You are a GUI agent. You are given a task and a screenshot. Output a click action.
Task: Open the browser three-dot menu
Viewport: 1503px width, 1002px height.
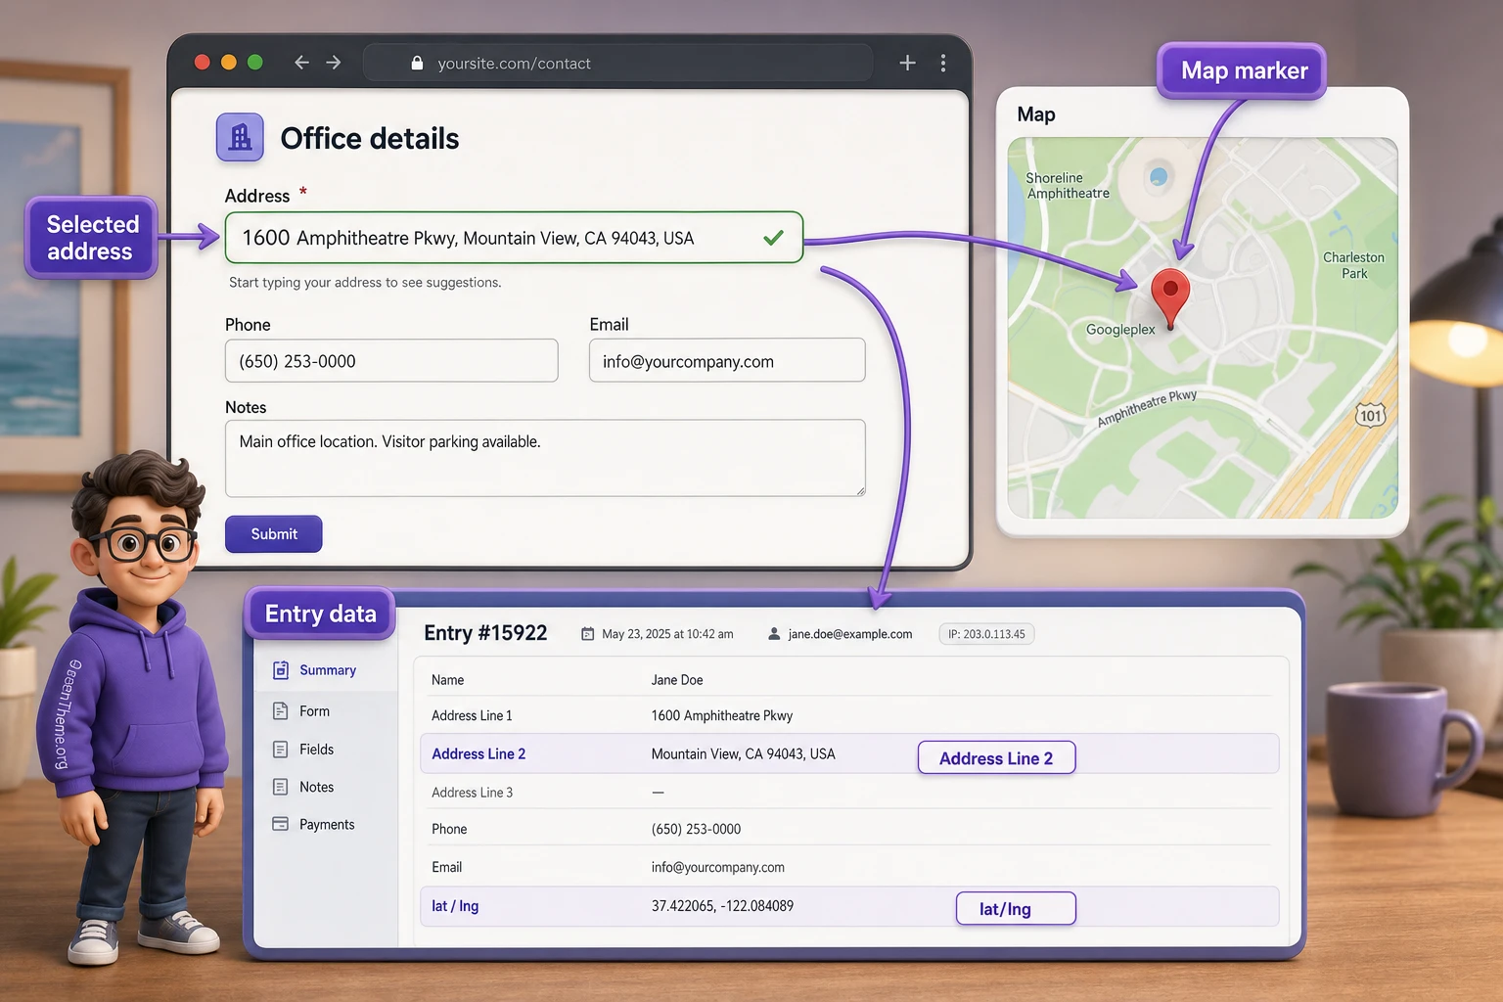(x=942, y=63)
